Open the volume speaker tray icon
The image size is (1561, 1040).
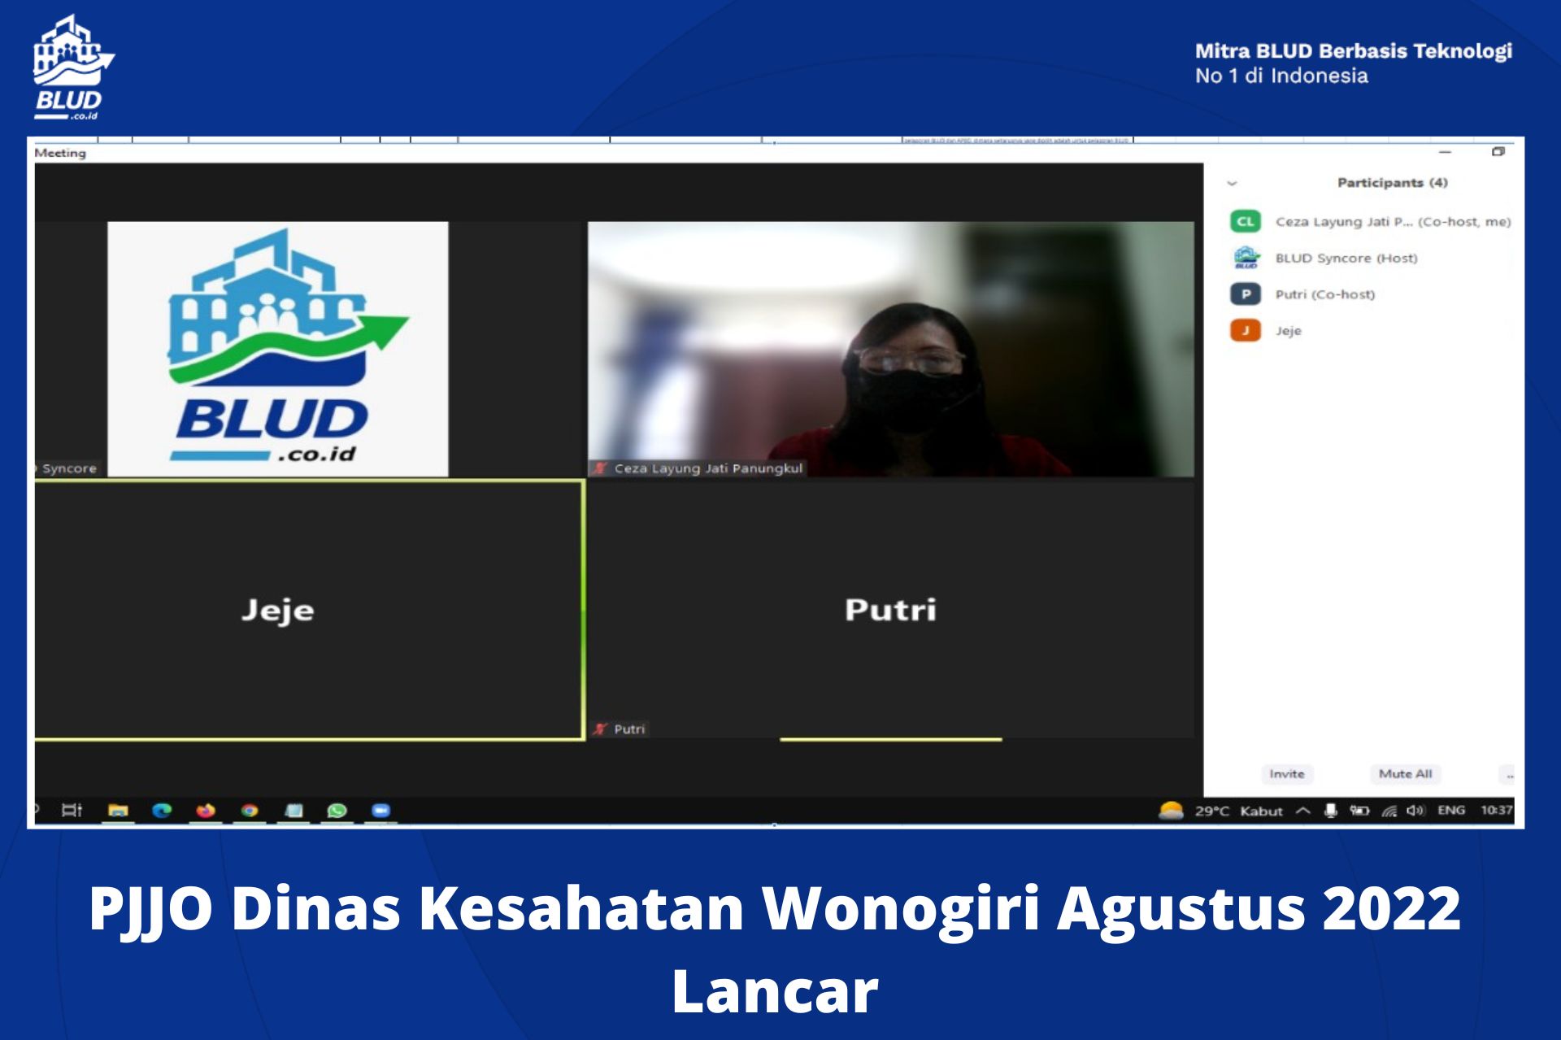(x=1415, y=810)
